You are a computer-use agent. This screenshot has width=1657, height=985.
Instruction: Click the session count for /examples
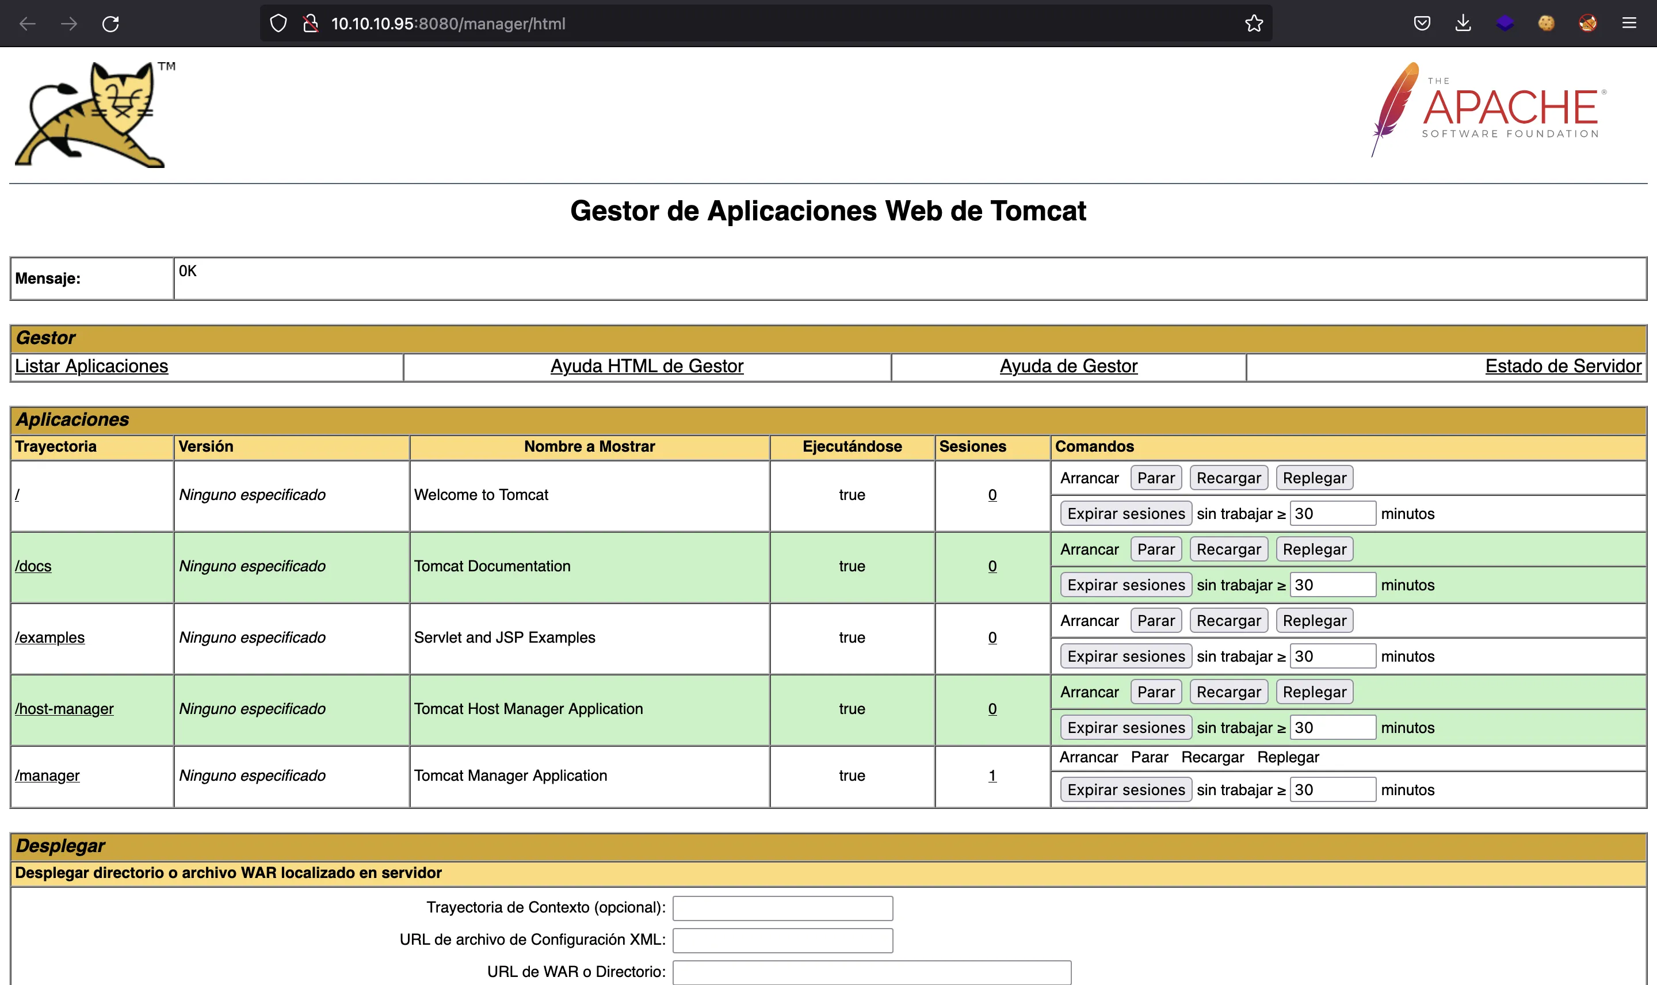pos(992,638)
